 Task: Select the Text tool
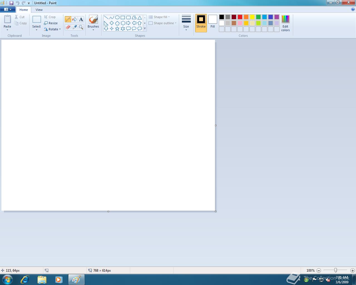click(81, 19)
